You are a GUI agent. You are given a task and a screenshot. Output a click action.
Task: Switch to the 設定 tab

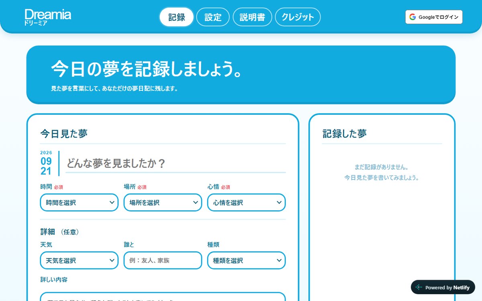click(213, 17)
